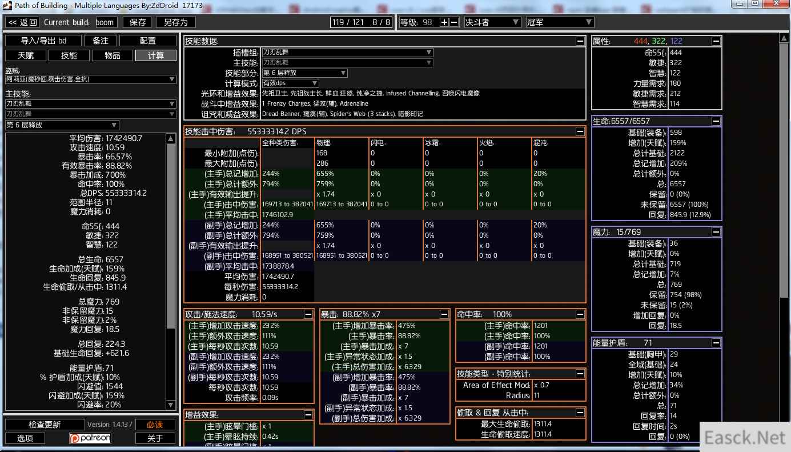Click the 保存 save button

(x=138, y=22)
